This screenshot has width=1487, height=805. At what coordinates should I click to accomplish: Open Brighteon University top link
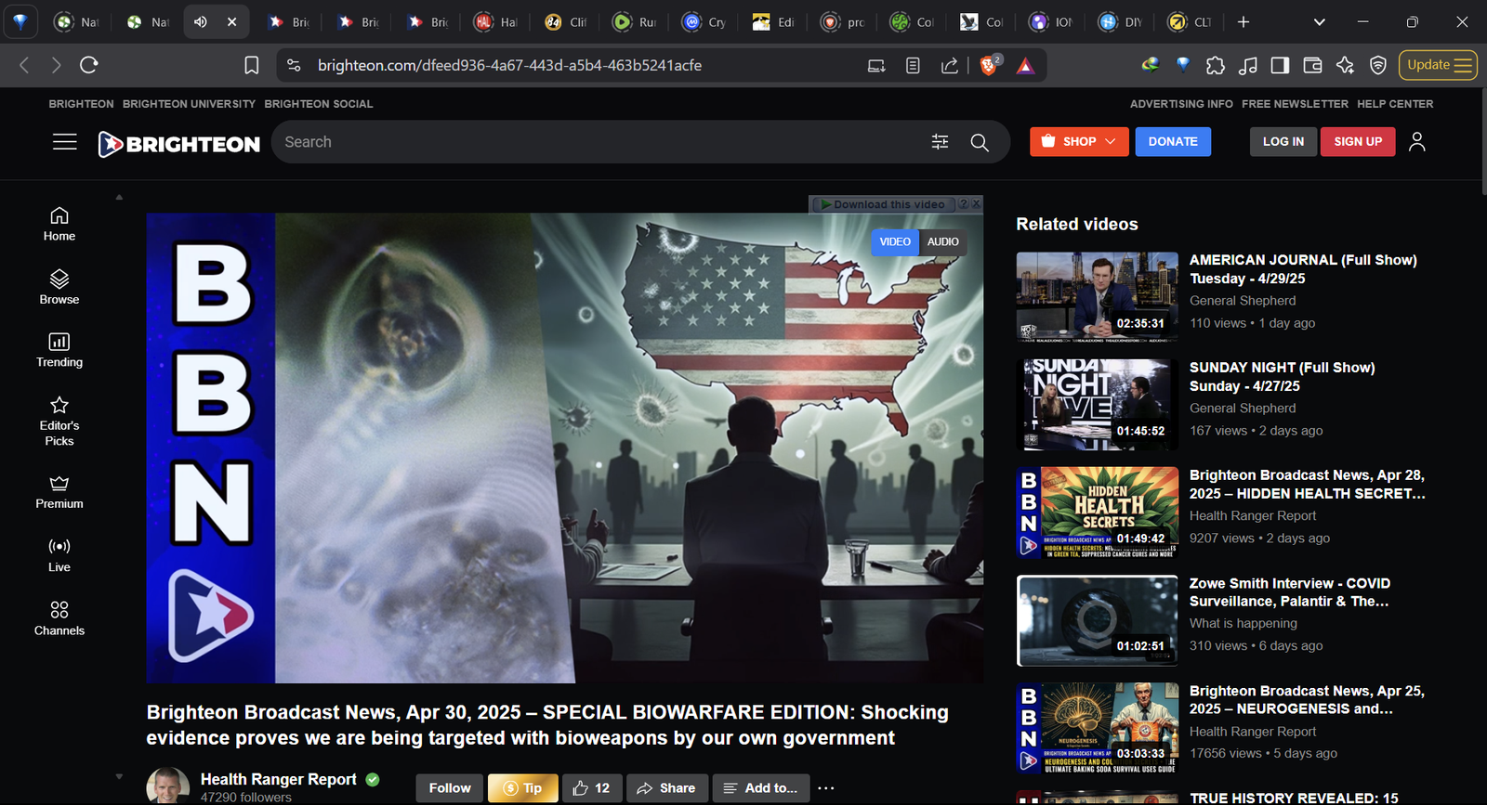coord(189,104)
